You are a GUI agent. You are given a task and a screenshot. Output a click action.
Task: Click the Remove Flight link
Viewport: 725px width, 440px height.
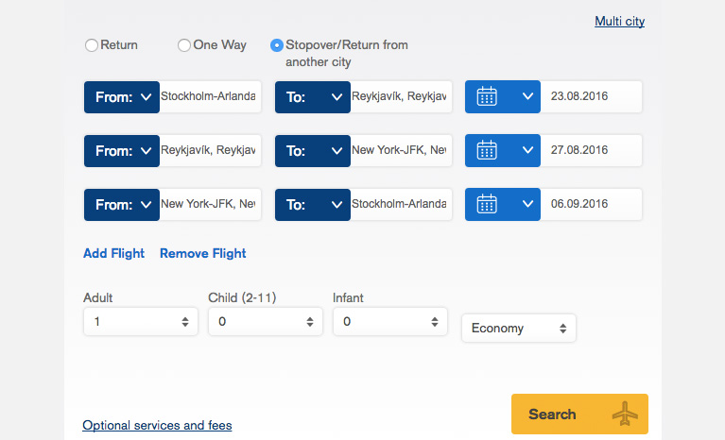pos(203,253)
